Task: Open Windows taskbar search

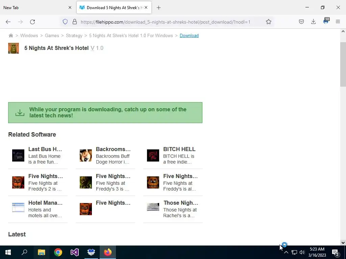Action: pos(24,252)
